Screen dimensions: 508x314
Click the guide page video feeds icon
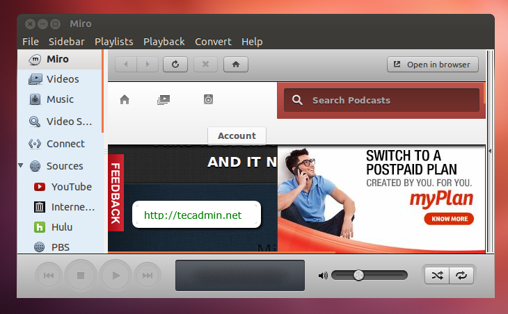pyautogui.click(x=164, y=99)
